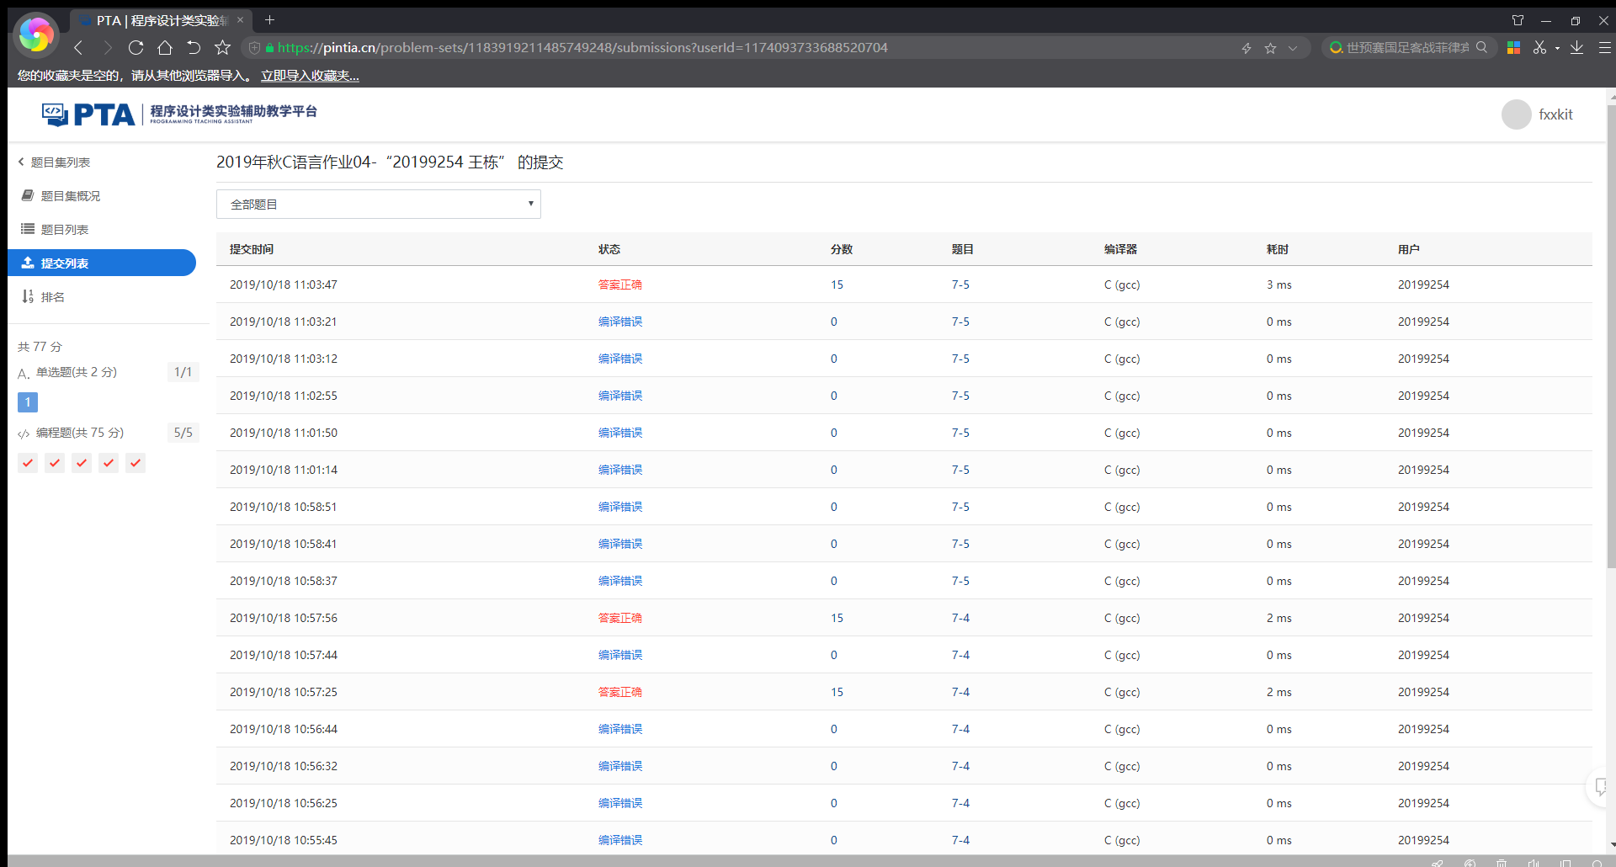The height and width of the screenshot is (867, 1616).
Task: Open 题目集概况 in sidebar
Action: [61, 196]
